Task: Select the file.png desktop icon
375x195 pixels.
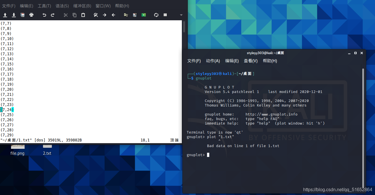Action: point(18,151)
